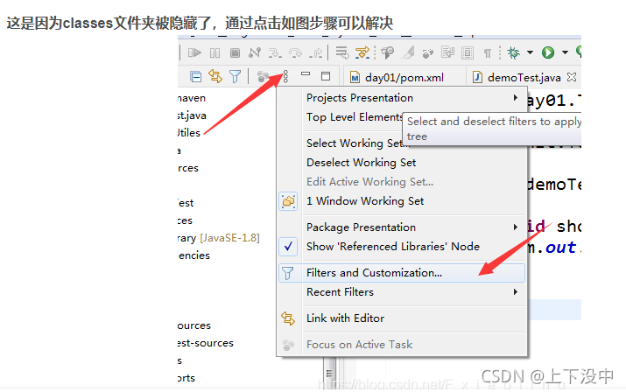Click Link with Editor icon in the menu

tap(288, 318)
